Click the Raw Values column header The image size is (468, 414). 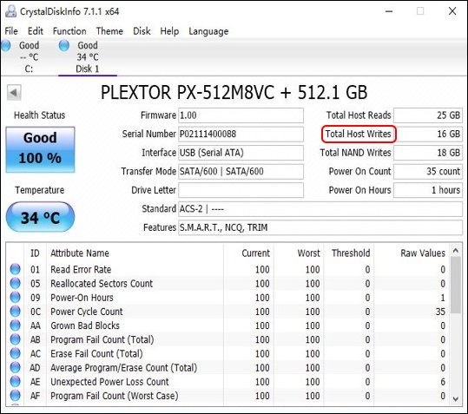[423, 253]
